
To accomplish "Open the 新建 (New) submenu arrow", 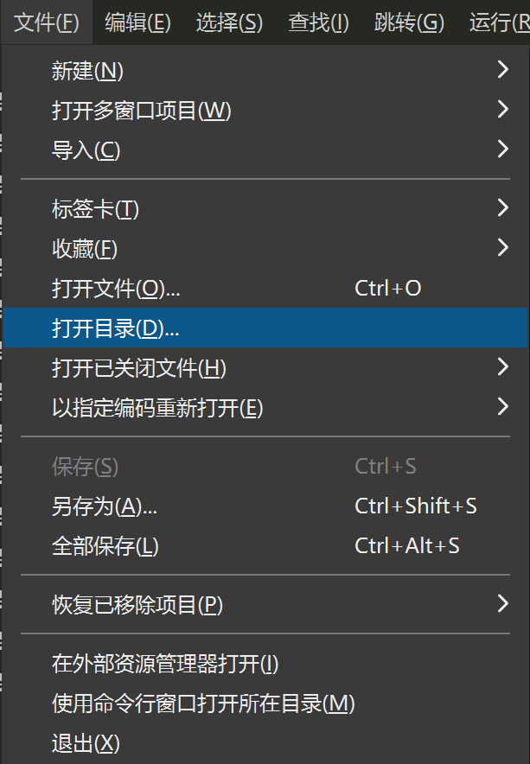I will (504, 70).
